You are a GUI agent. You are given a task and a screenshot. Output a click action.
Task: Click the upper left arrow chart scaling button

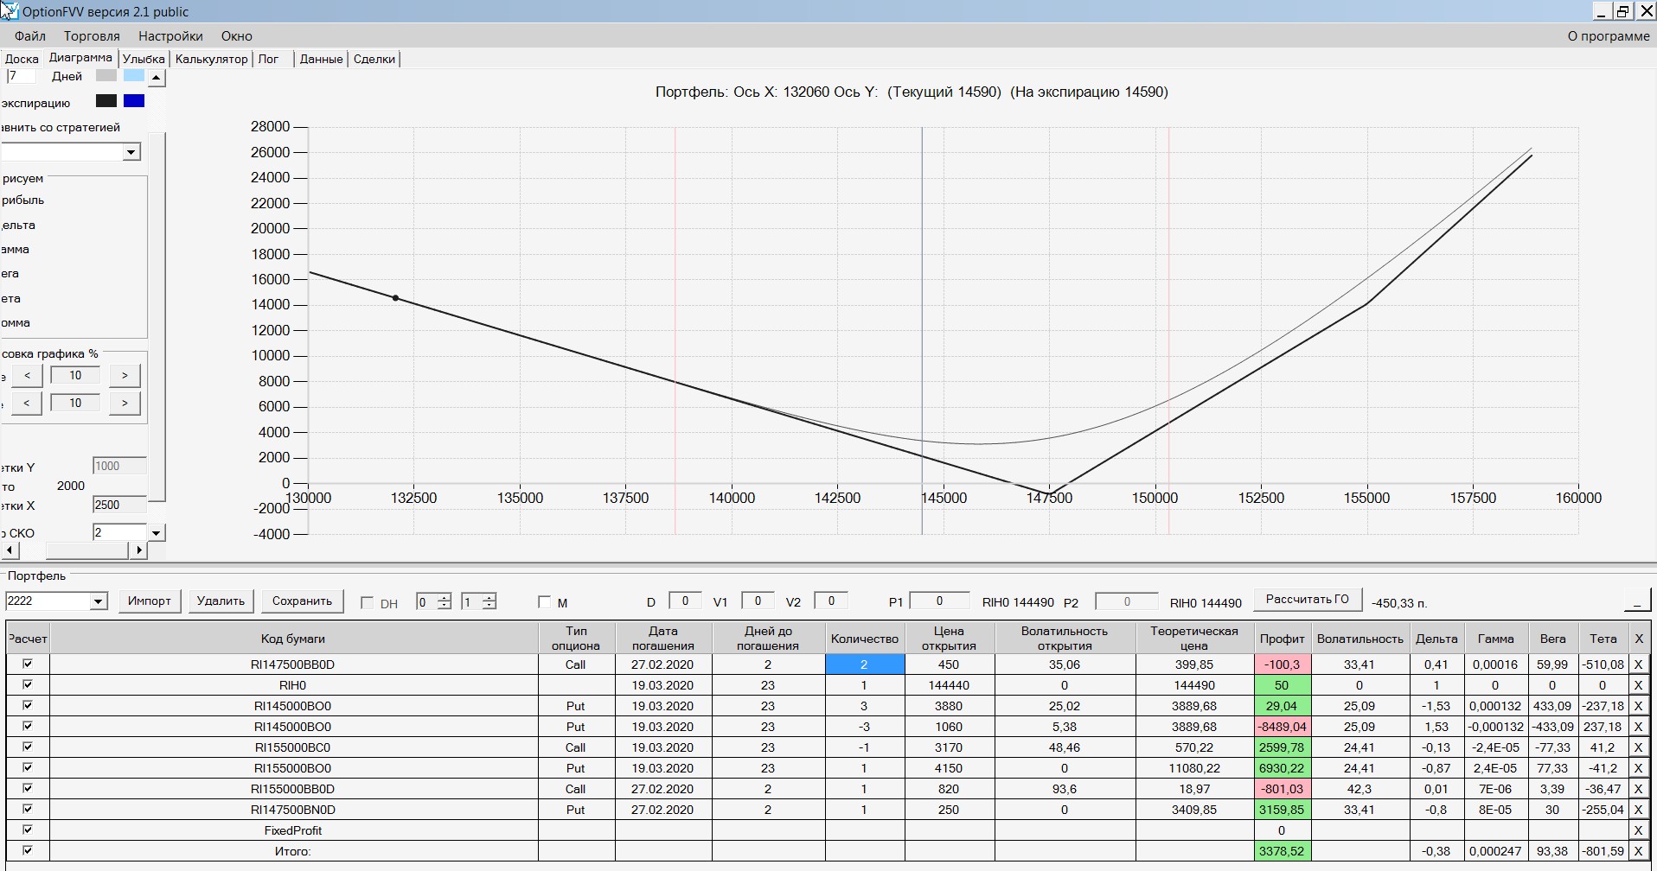pos(28,376)
